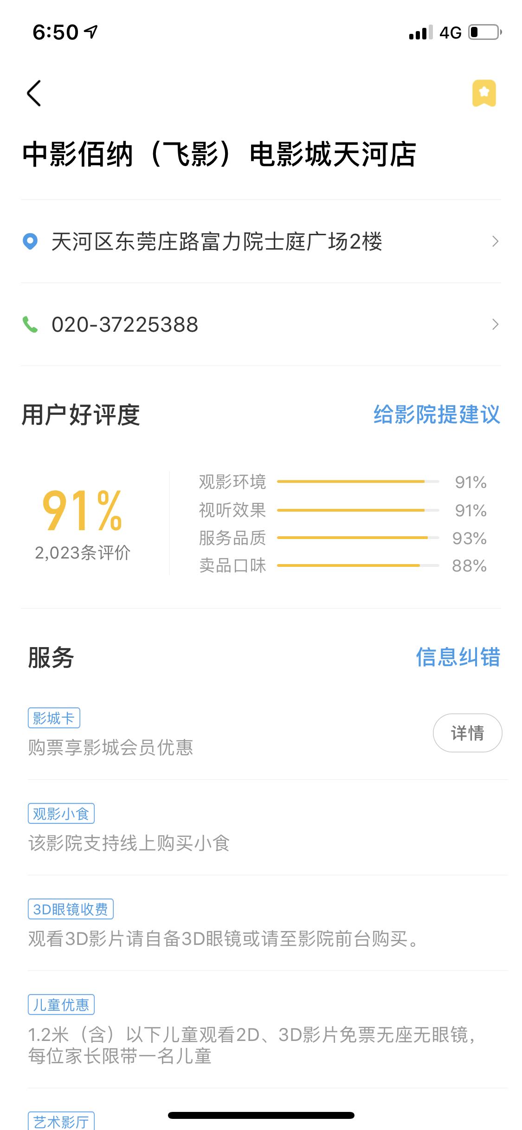
Task: Open address details via right chevron
Action: [x=495, y=242]
